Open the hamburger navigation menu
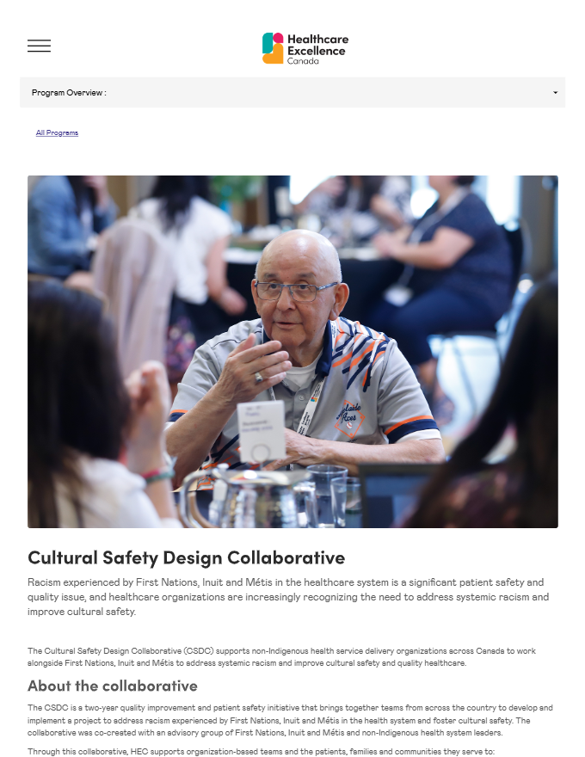Image resolution: width=585 pixels, height=757 pixels. pyautogui.click(x=39, y=46)
